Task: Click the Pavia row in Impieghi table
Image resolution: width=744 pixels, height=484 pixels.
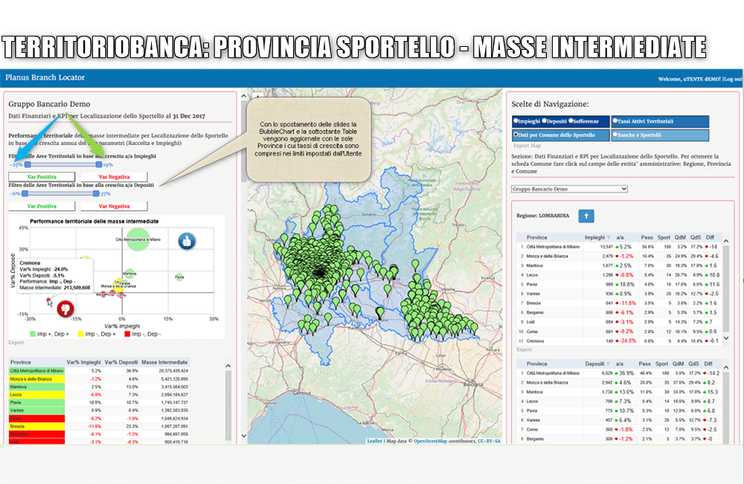Action: [619, 284]
